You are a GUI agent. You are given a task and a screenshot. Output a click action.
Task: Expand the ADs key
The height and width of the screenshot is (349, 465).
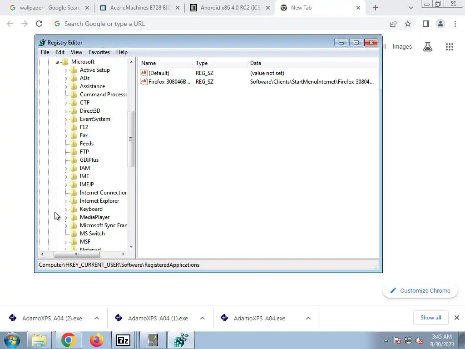(x=66, y=79)
